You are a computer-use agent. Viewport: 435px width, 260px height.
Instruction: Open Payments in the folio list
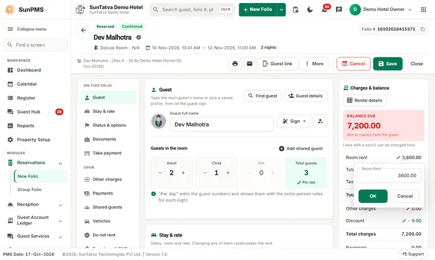point(108,193)
